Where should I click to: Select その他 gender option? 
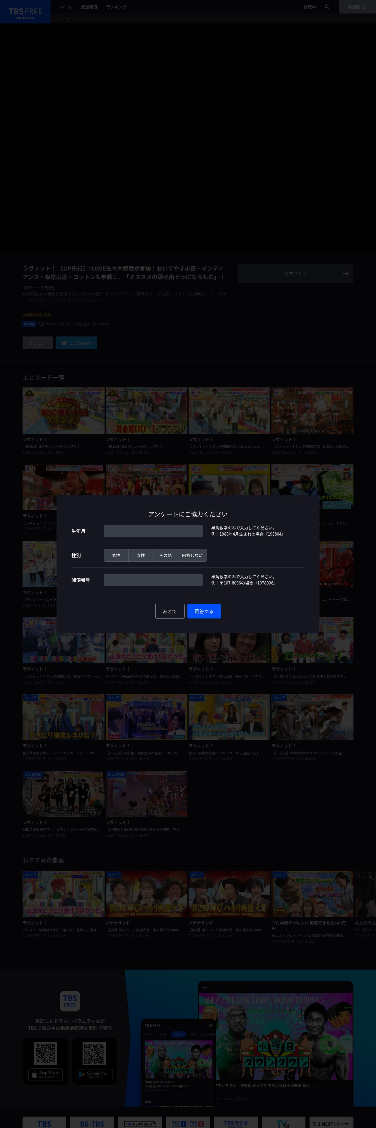pyautogui.click(x=165, y=555)
